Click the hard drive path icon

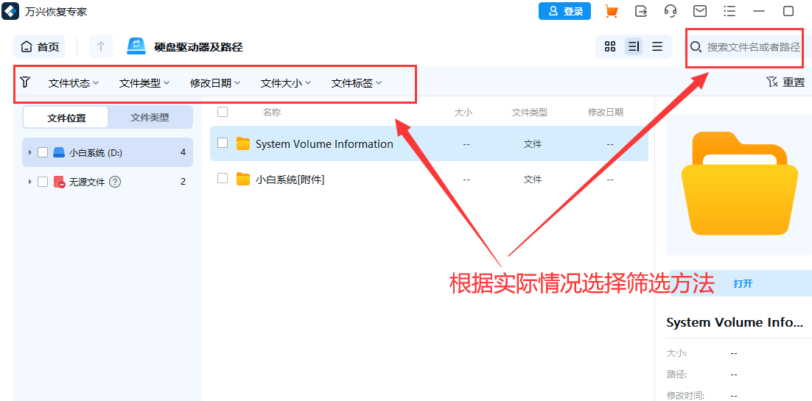pos(136,46)
